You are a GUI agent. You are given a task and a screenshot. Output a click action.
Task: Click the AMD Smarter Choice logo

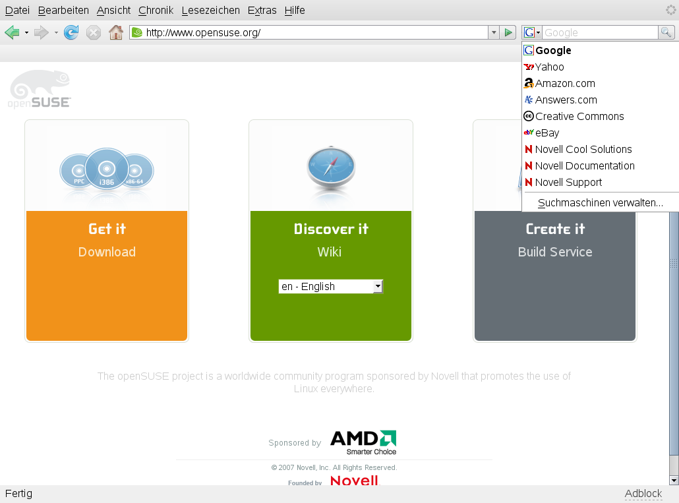363,442
